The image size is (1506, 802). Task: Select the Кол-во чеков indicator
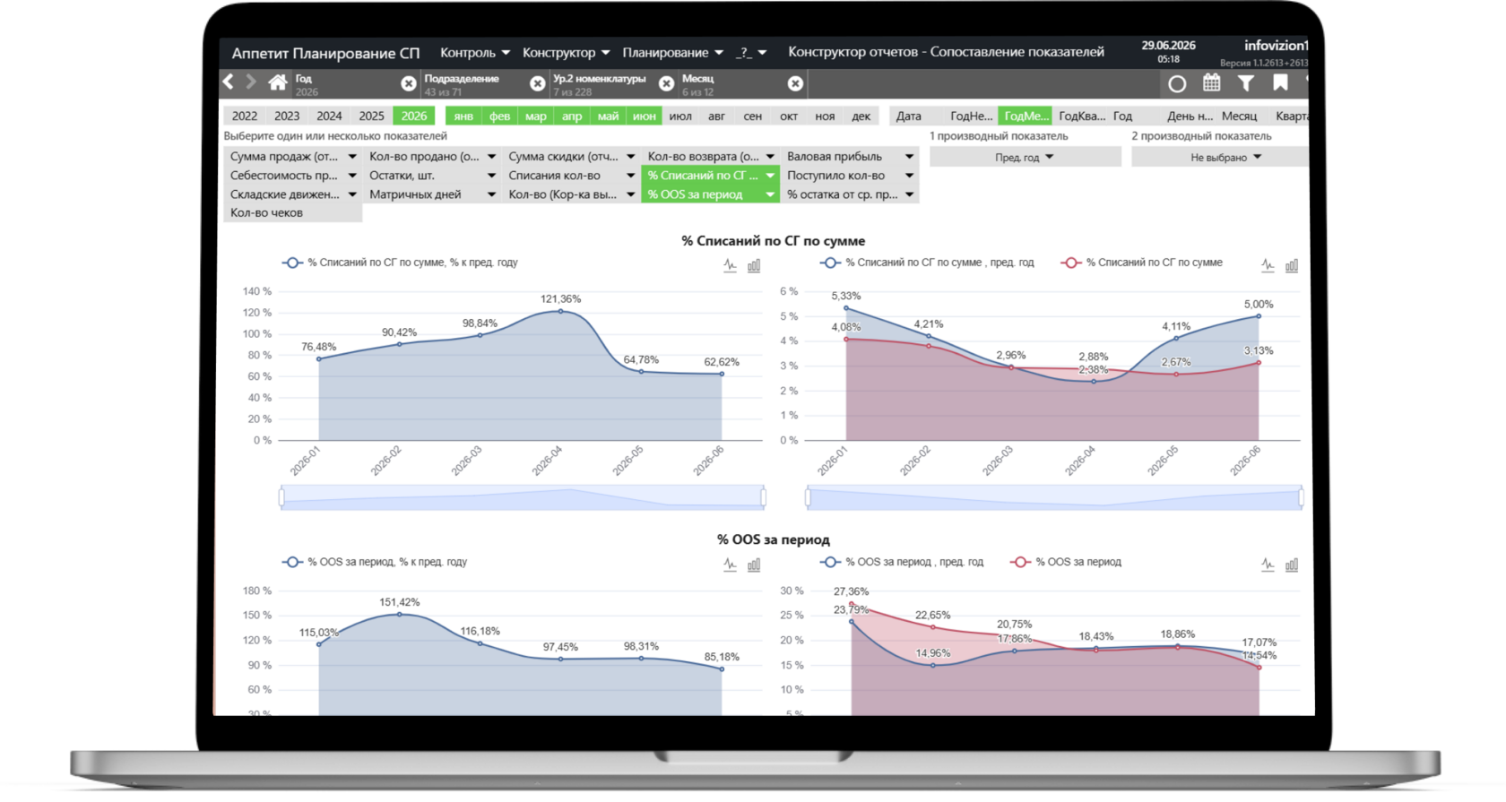point(292,212)
